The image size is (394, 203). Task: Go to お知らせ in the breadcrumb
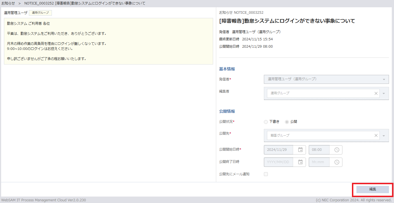[x=8, y=3]
